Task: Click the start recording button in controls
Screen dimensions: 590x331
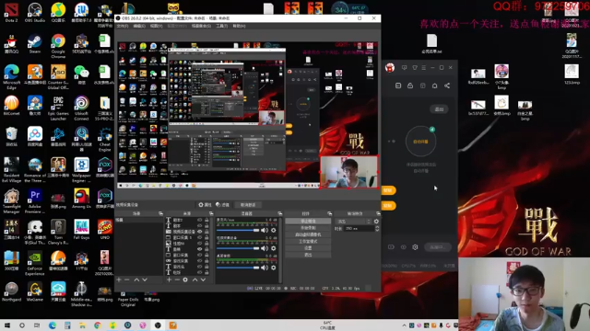Action: tap(308, 228)
